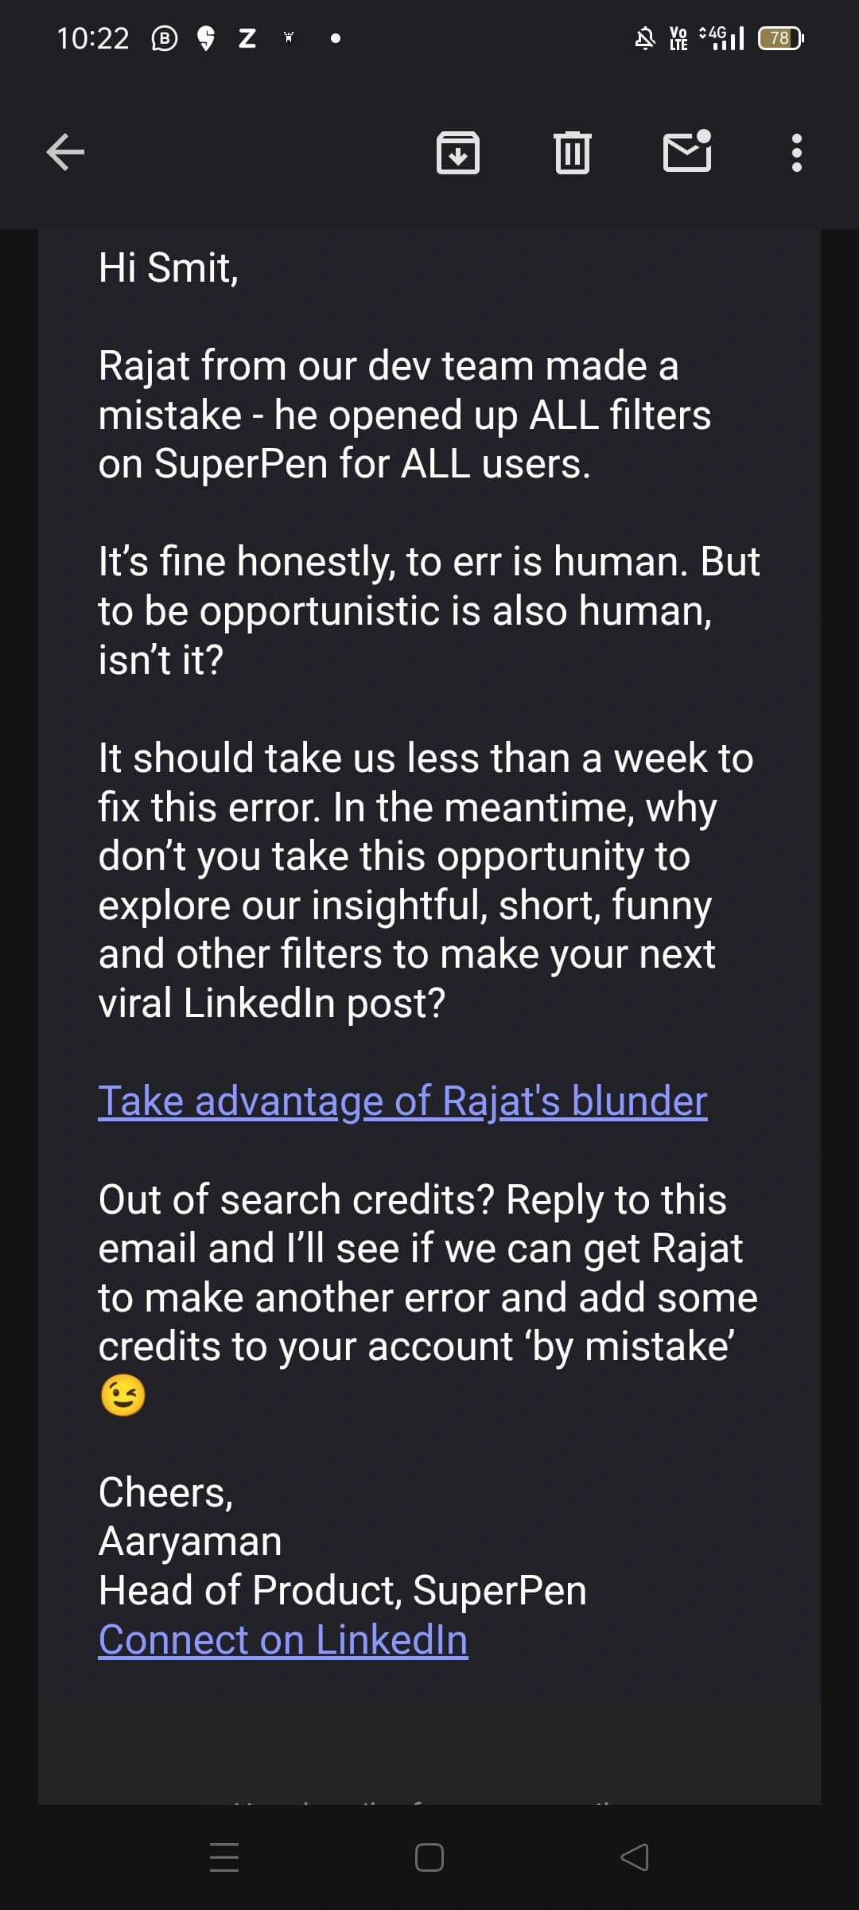Tap the Android recent apps button
The width and height of the screenshot is (859, 1910).
[x=224, y=1857]
